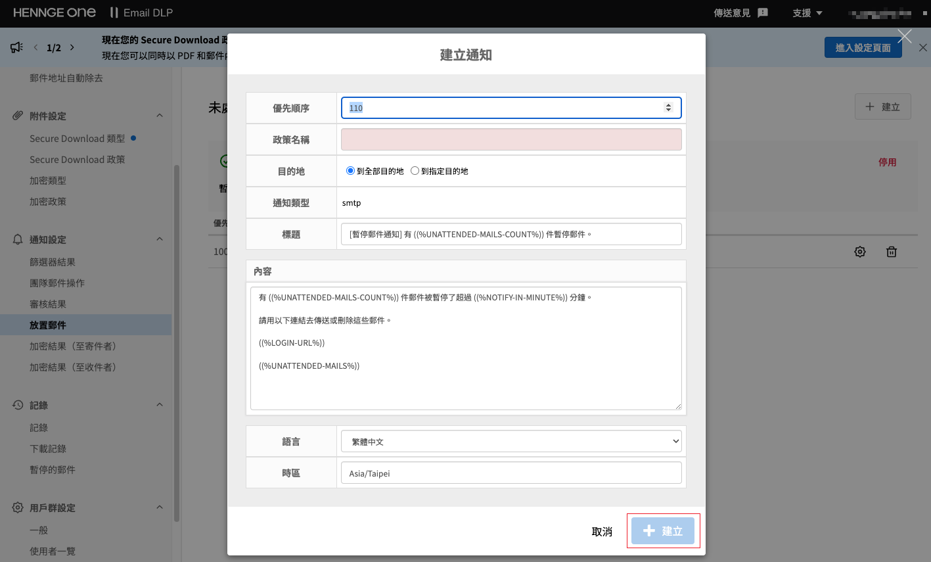The width and height of the screenshot is (931, 562).
Task: Click the 標題 subject field
Action: [x=511, y=234]
